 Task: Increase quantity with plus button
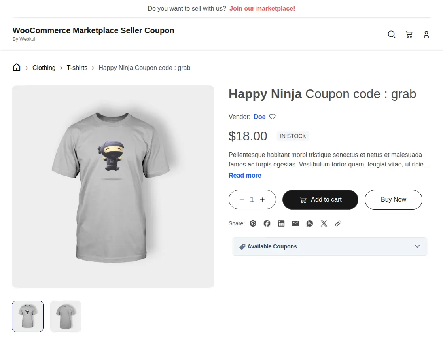(263, 200)
